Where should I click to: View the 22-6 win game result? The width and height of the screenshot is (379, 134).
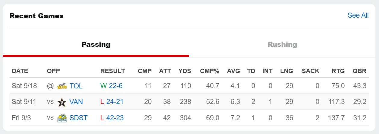click(116, 86)
